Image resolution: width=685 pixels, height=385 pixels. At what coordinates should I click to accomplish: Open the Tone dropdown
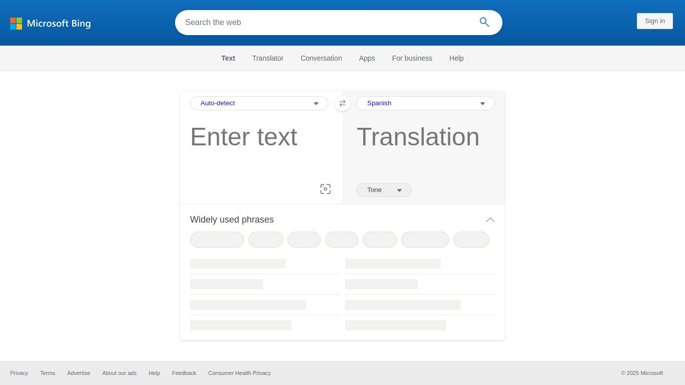click(384, 190)
